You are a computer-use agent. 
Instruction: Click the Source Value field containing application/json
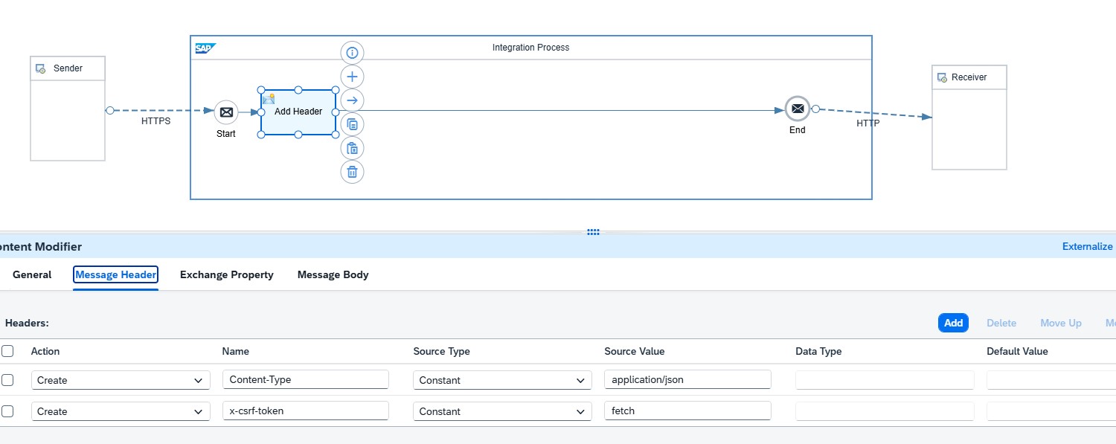tap(687, 380)
